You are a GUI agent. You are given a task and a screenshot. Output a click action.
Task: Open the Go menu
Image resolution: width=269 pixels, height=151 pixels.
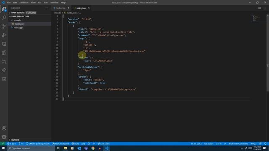click(40, 3)
